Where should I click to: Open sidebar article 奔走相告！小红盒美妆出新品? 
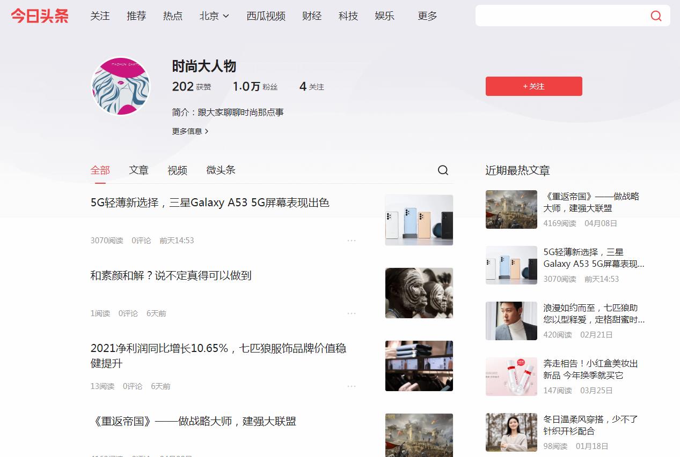pos(590,369)
